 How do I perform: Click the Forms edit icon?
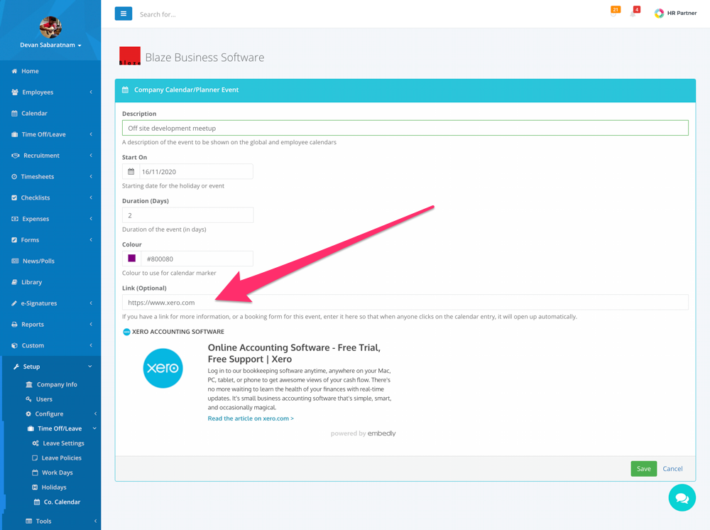(14, 240)
